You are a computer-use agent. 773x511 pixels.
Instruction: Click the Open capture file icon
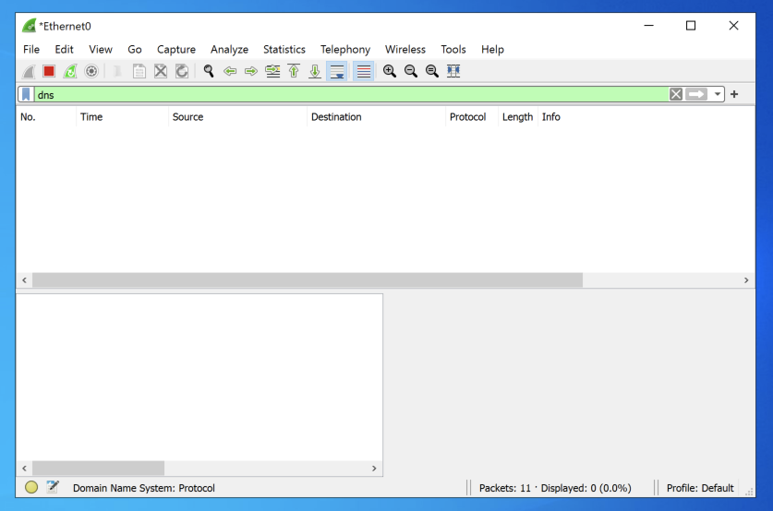118,71
